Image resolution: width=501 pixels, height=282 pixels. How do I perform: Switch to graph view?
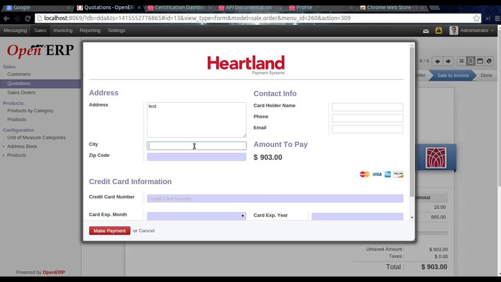tap(488, 61)
